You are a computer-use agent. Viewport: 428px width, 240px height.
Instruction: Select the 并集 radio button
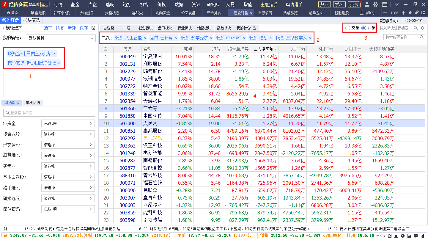tap(364, 28)
